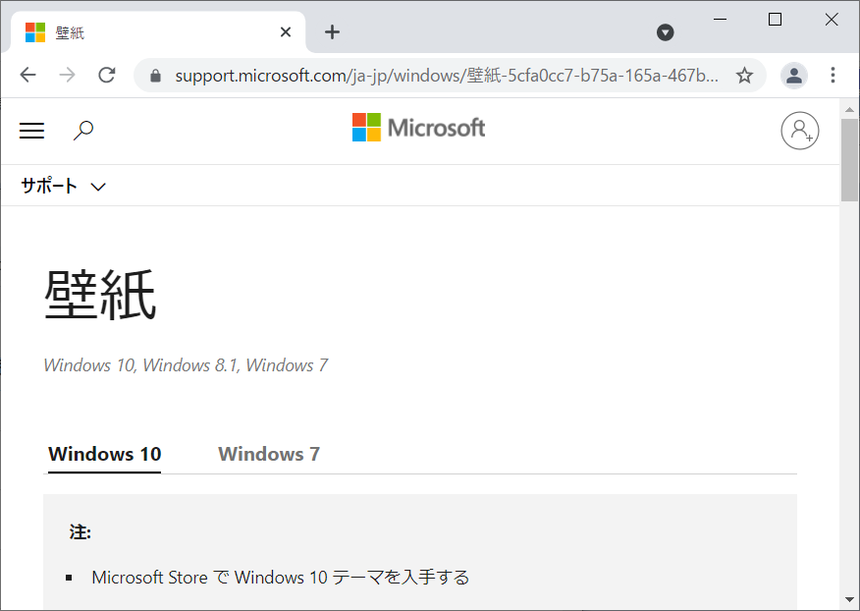Click the scrollbar down arrow

click(x=849, y=599)
